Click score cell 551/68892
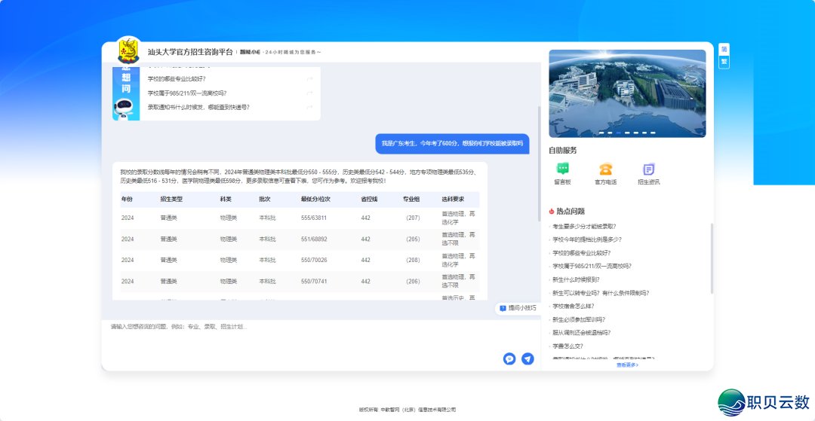This screenshot has height=421, width=815. pyautogui.click(x=314, y=239)
